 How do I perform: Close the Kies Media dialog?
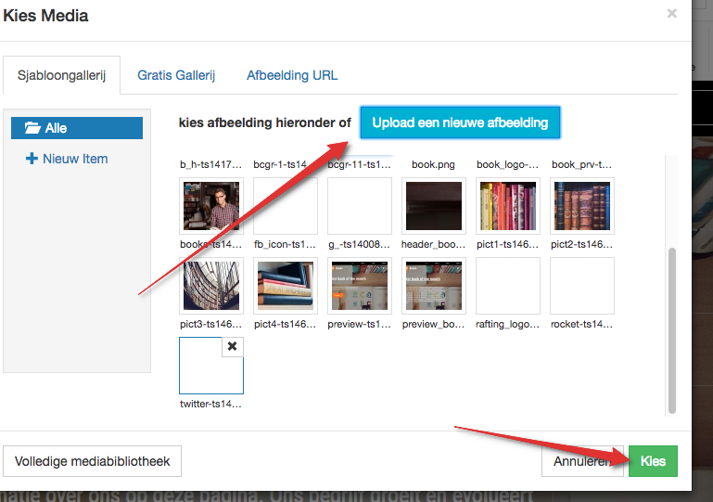tap(671, 14)
